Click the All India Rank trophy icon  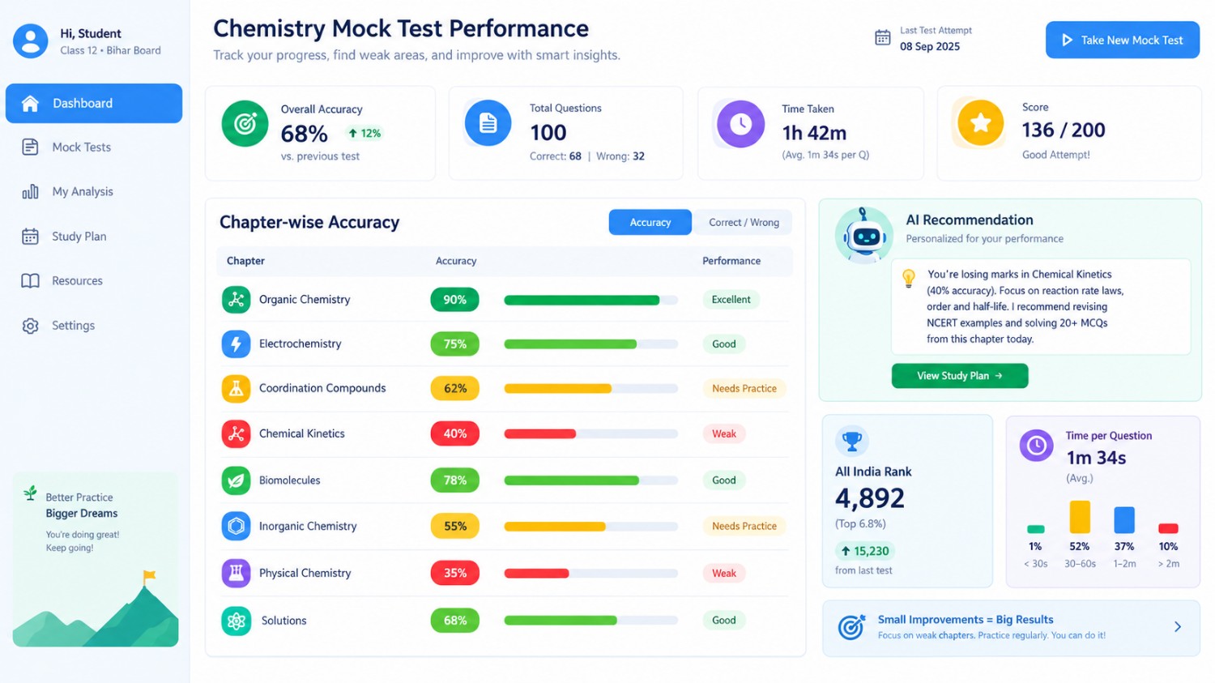(851, 441)
